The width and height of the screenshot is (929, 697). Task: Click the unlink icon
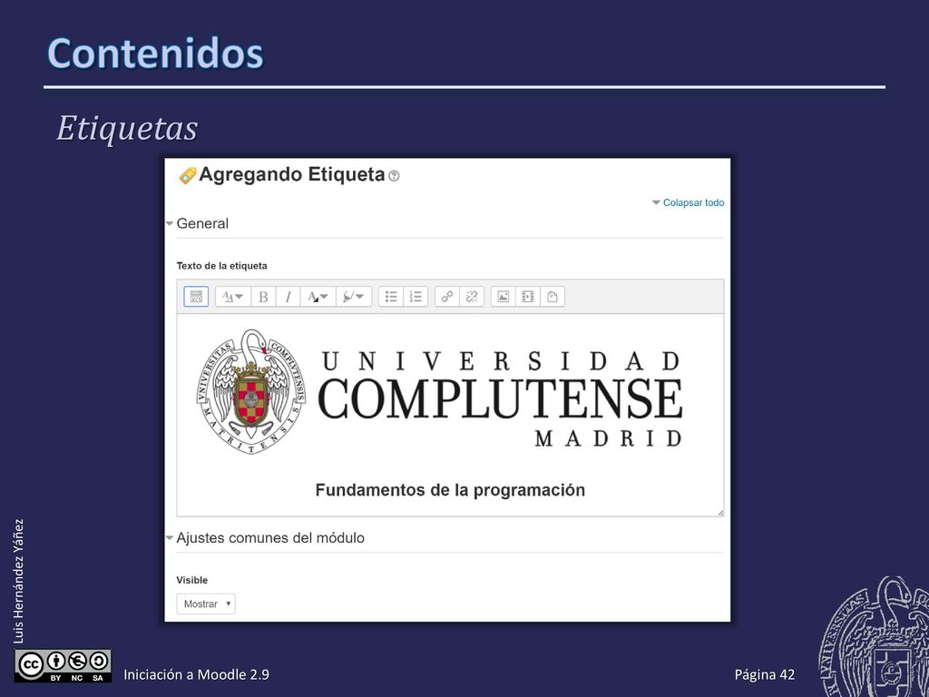point(472,297)
